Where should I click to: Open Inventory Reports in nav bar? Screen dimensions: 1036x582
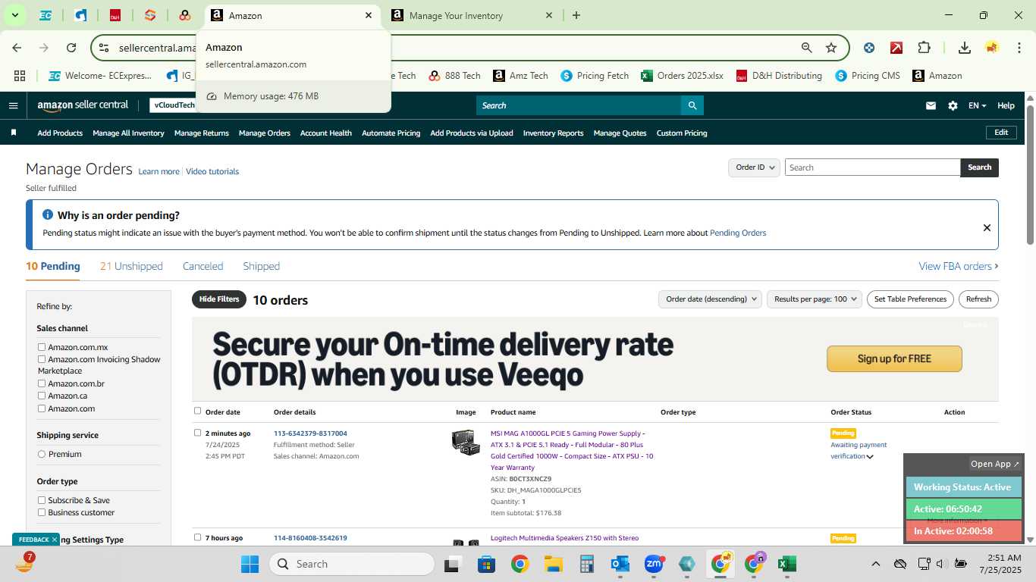(x=554, y=133)
